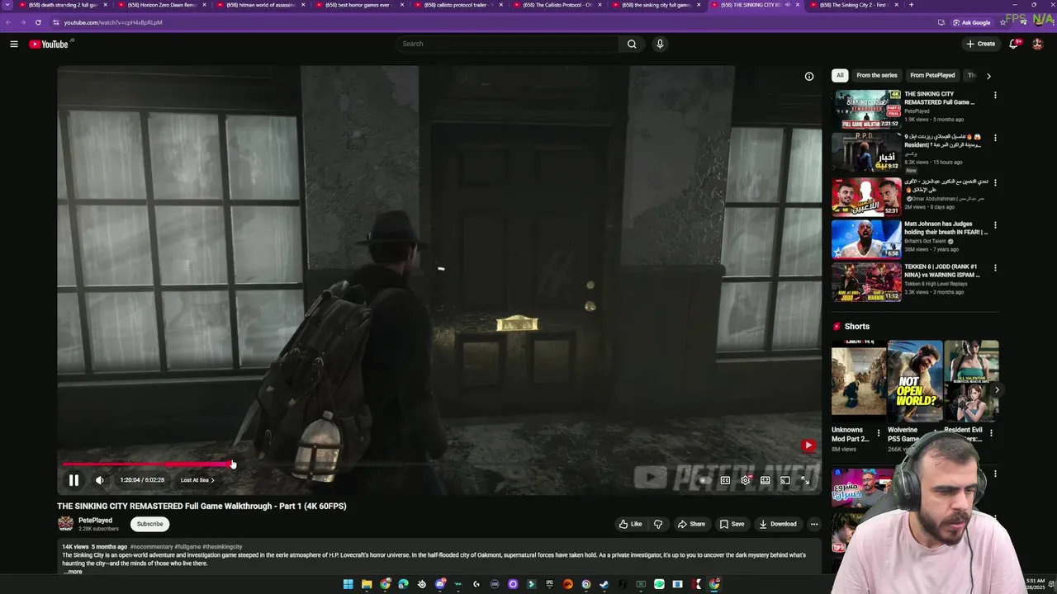Open the Ask Google button
This screenshot has width=1057, height=594.
(972, 22)
